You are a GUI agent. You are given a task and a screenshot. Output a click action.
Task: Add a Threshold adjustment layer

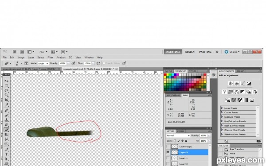tap(240, 100)
